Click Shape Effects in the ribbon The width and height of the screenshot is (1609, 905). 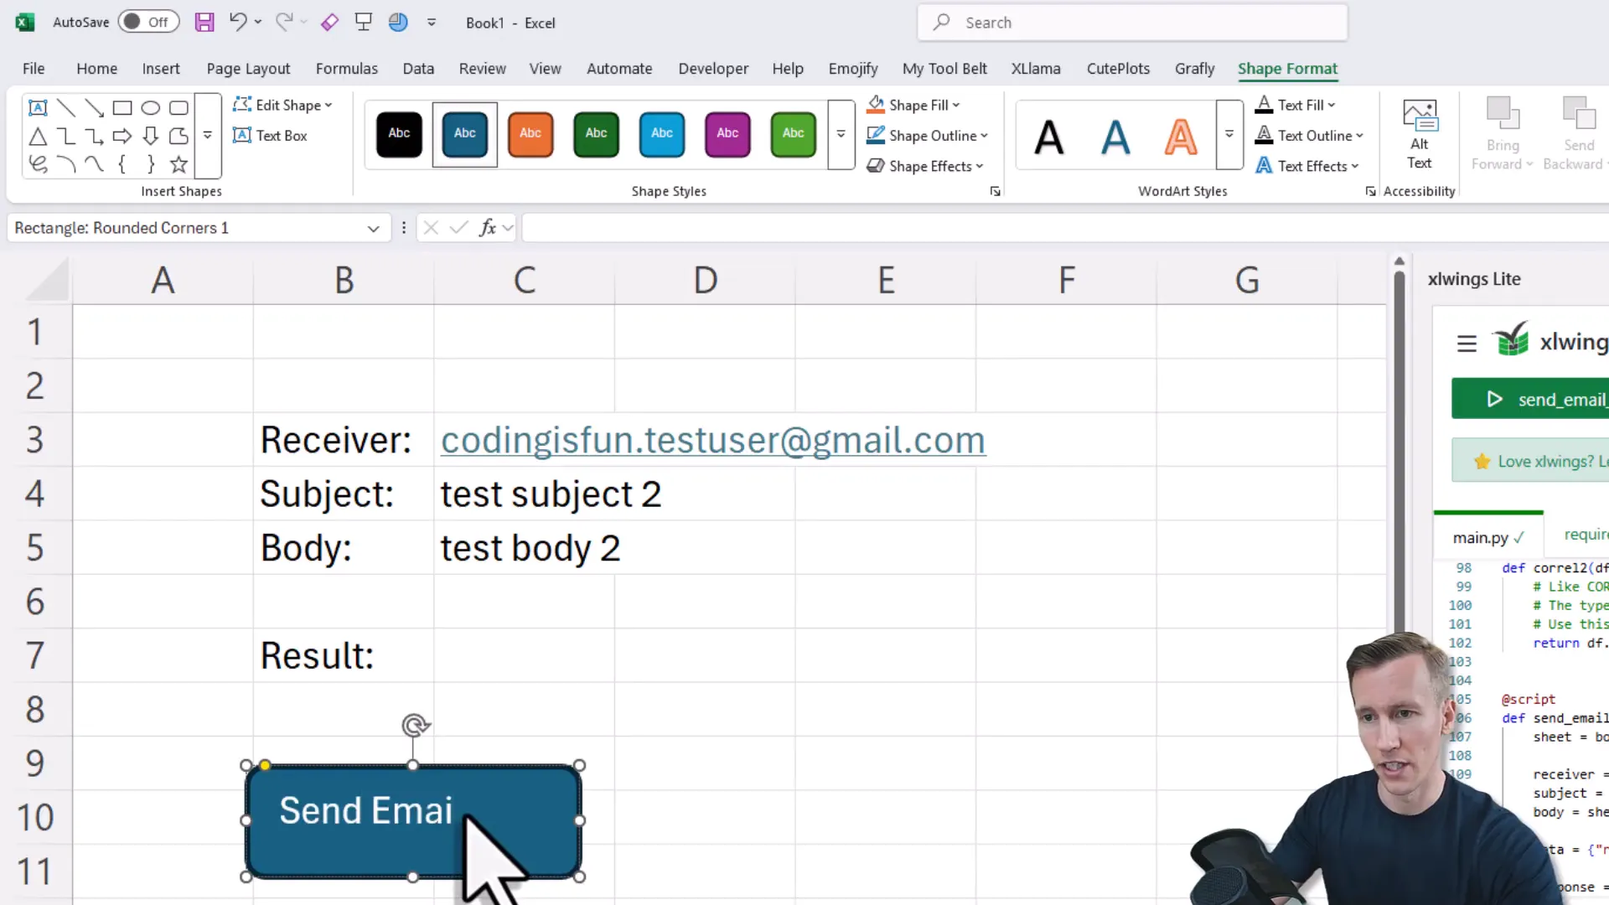tap(925, 166)
